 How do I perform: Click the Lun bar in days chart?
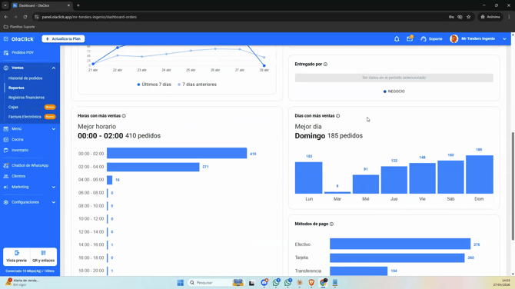[309, 178]
